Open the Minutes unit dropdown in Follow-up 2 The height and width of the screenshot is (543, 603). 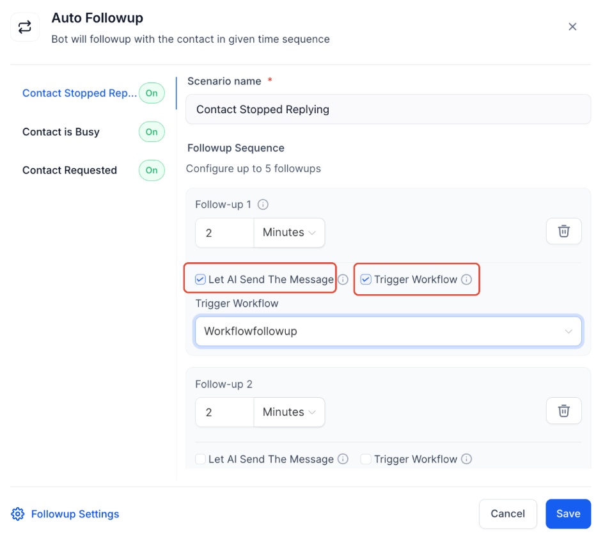point(289,413)
